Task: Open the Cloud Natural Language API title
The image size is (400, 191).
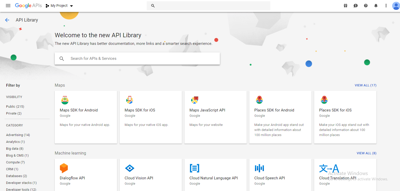Action: pyautogui.click(x=214, y=178)
